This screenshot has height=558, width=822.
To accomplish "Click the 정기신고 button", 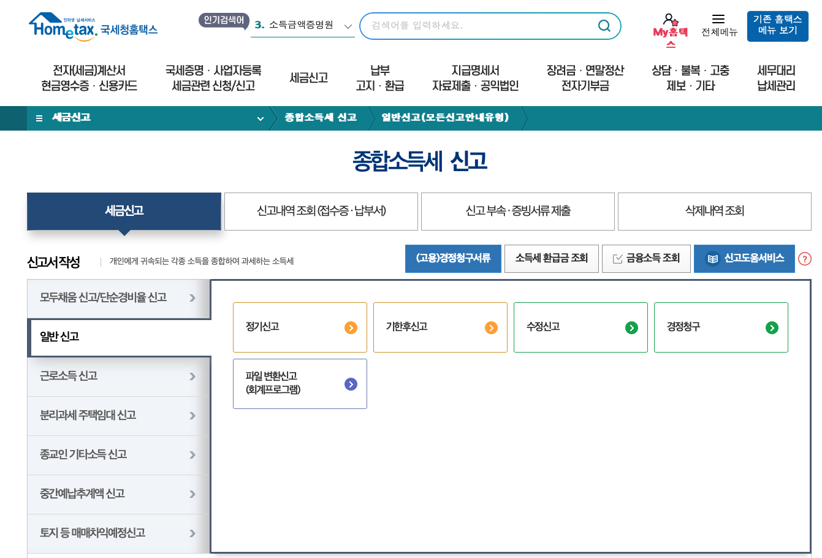I will tap(300, 327).
